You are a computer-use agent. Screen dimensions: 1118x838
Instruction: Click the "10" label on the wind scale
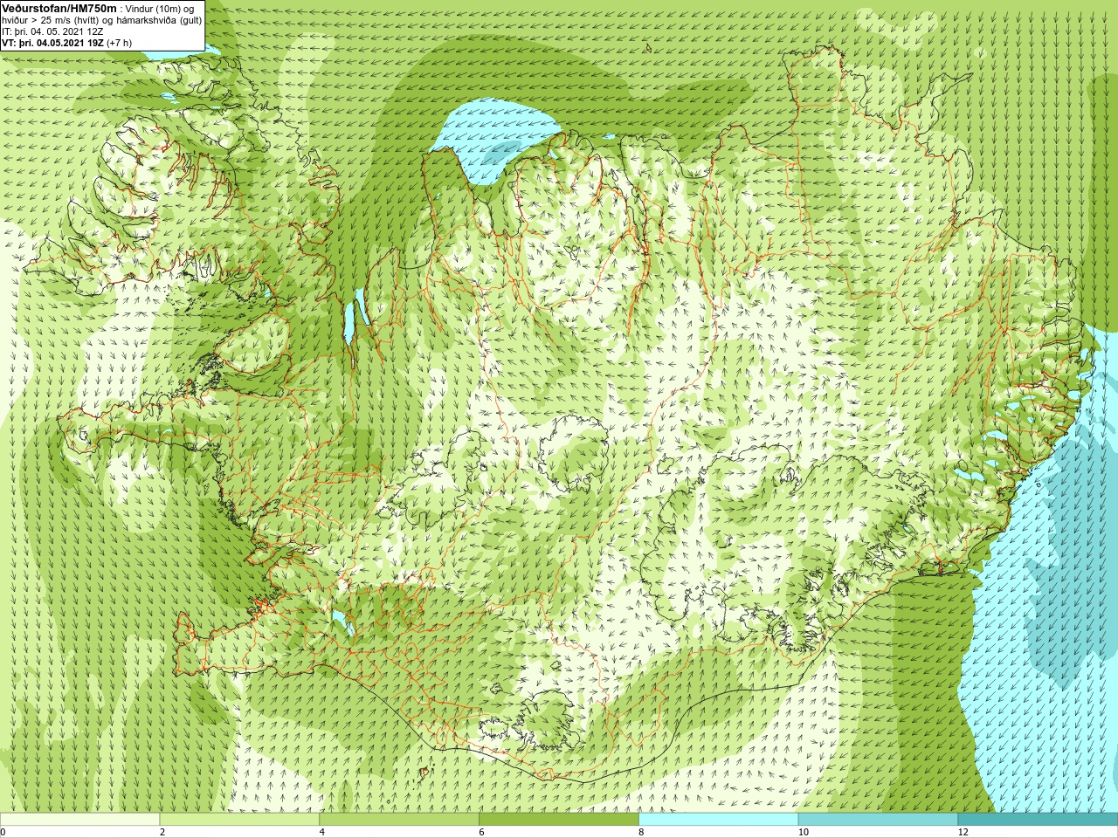click(x=803, y=832)
